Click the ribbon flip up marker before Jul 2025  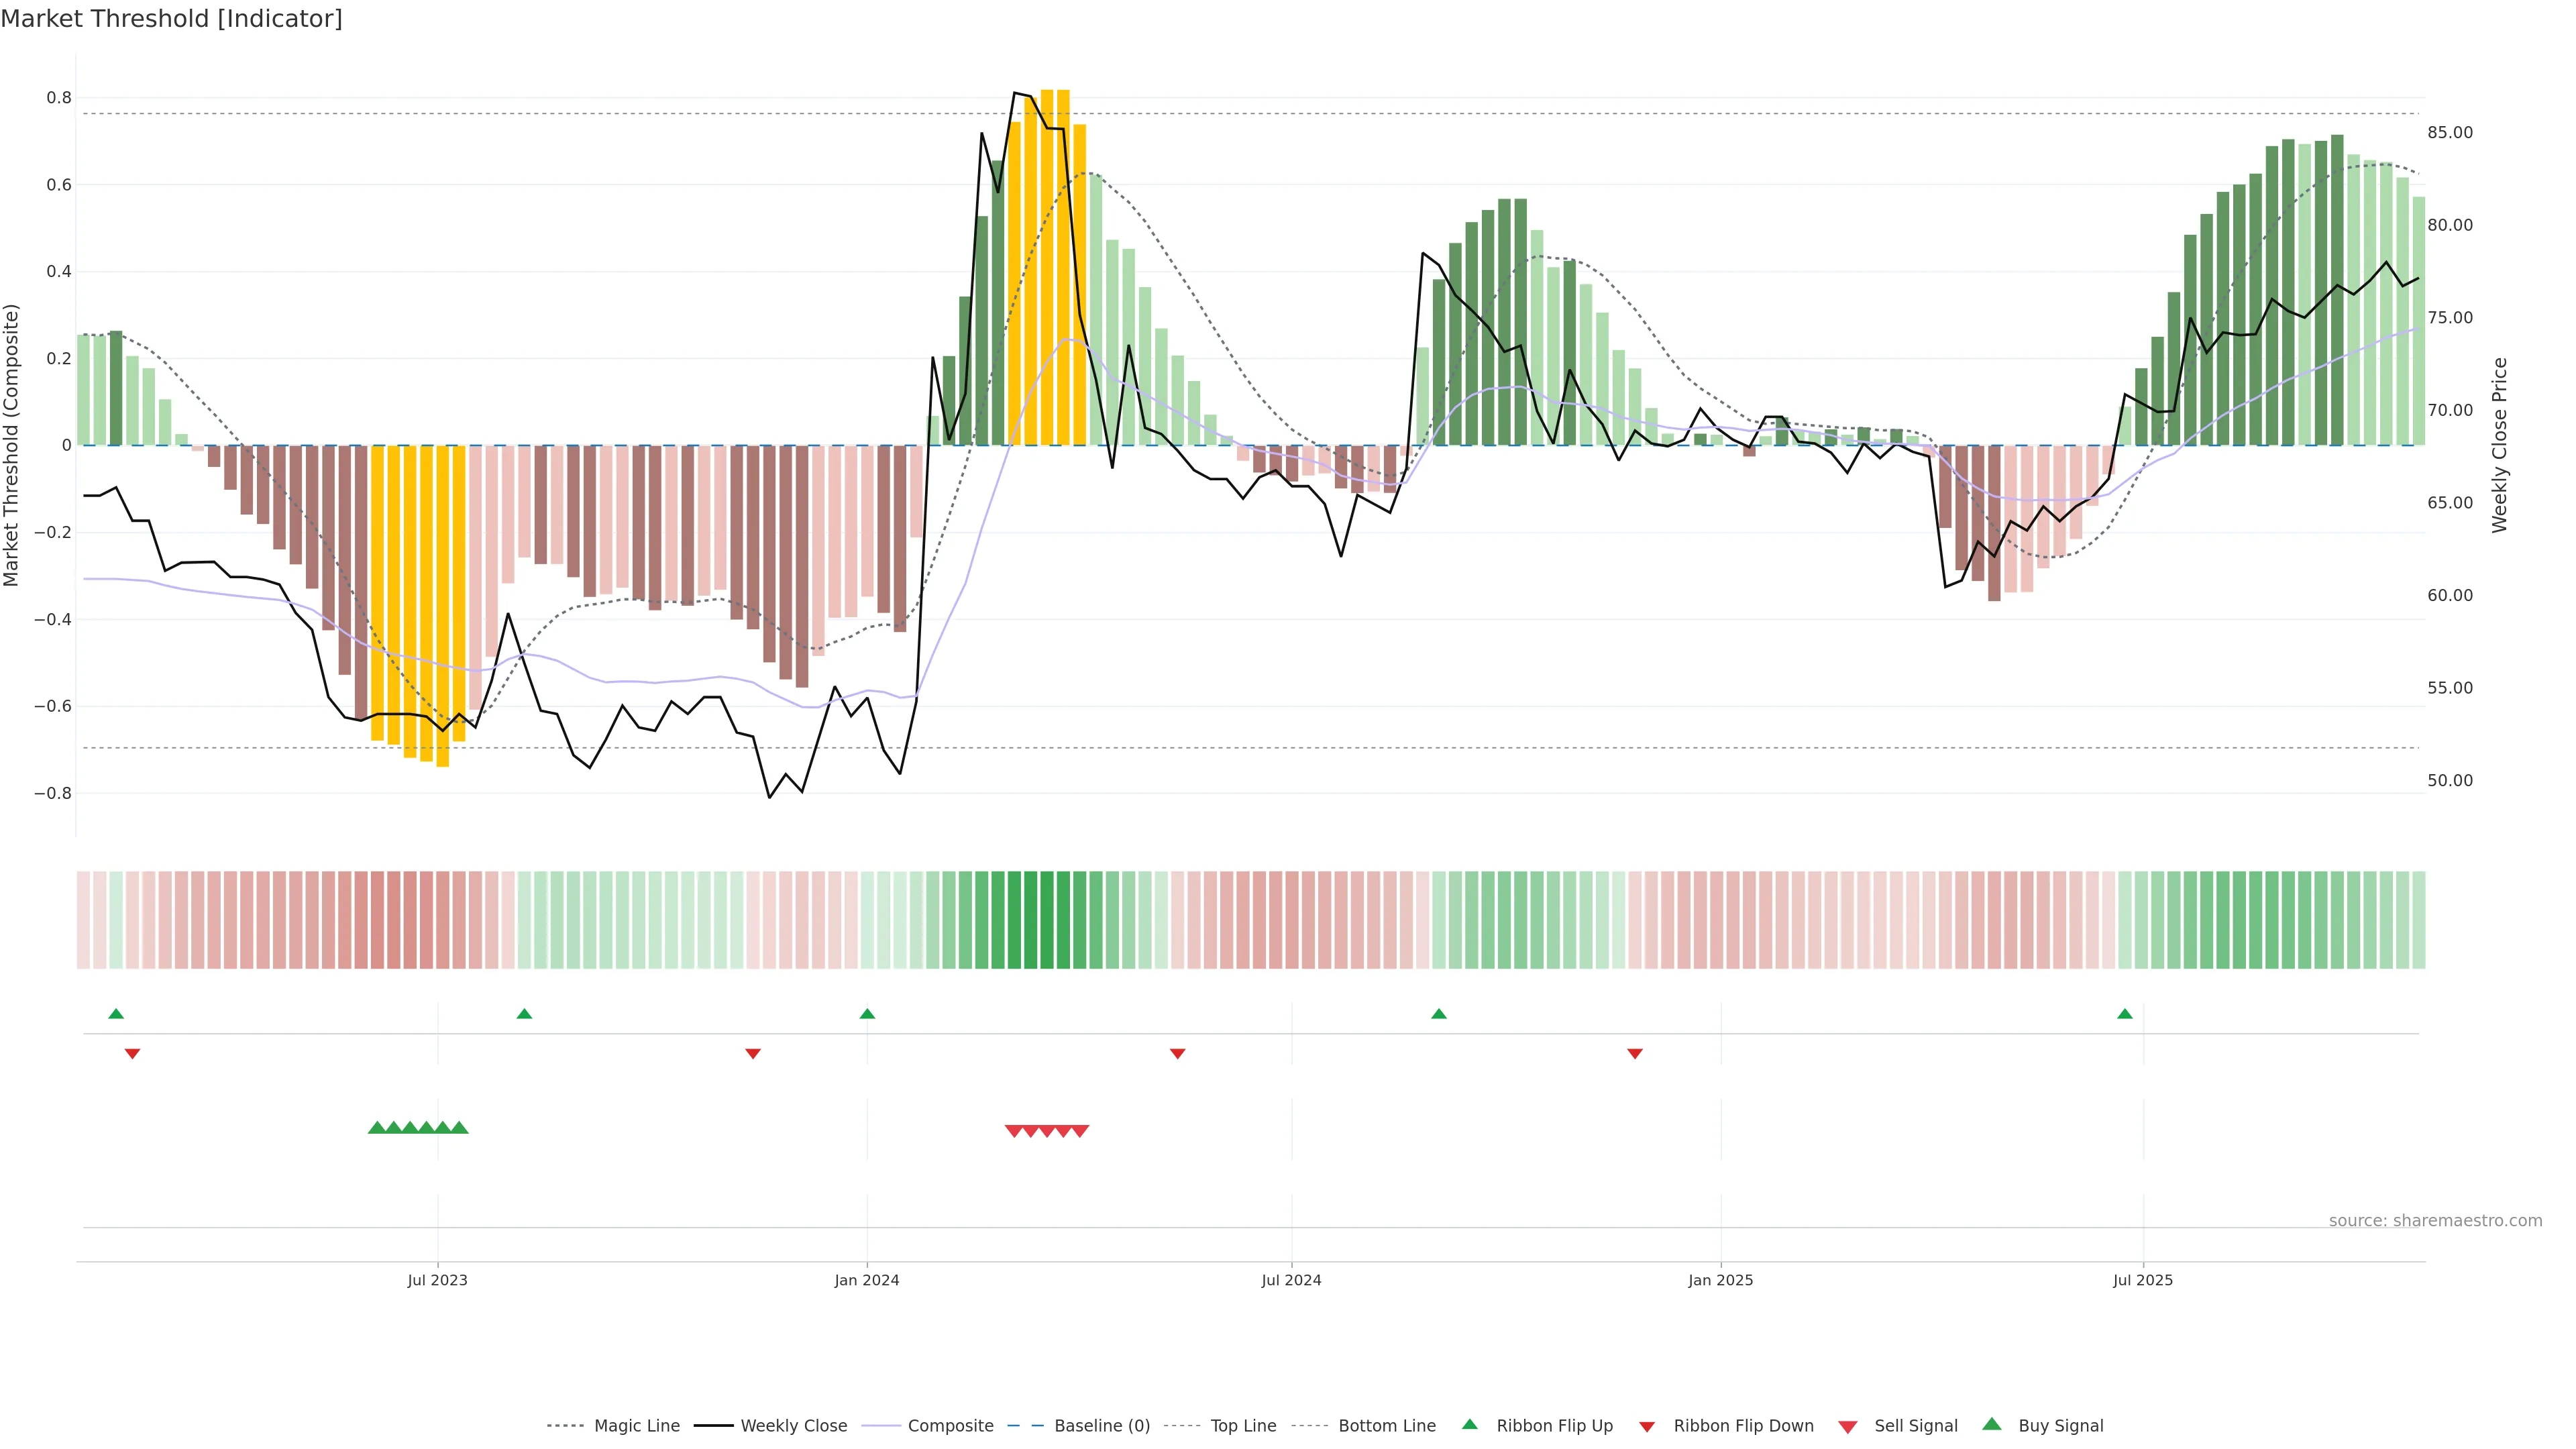[2124, 1014]
